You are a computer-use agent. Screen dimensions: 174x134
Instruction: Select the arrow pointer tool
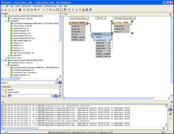coord(43,10)
